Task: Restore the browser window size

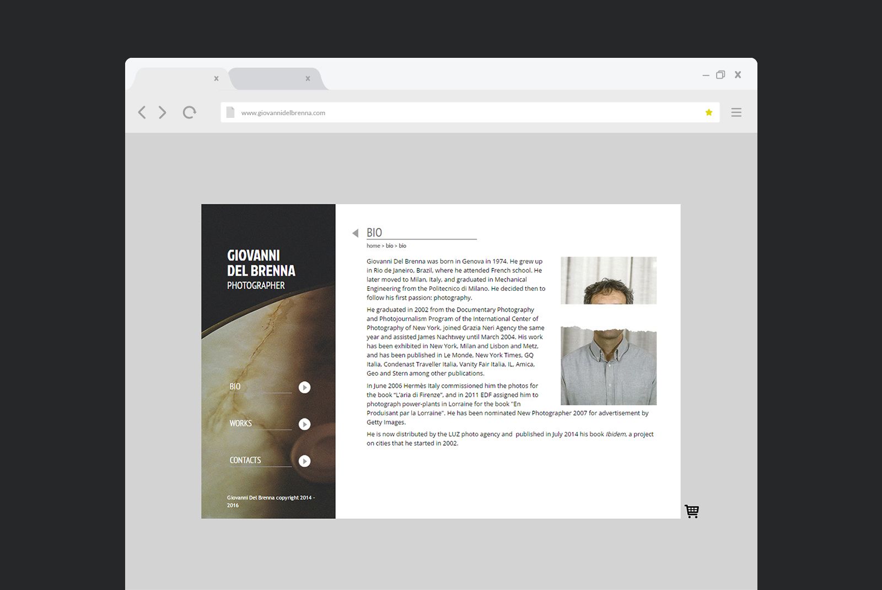Action: (720, 74)
